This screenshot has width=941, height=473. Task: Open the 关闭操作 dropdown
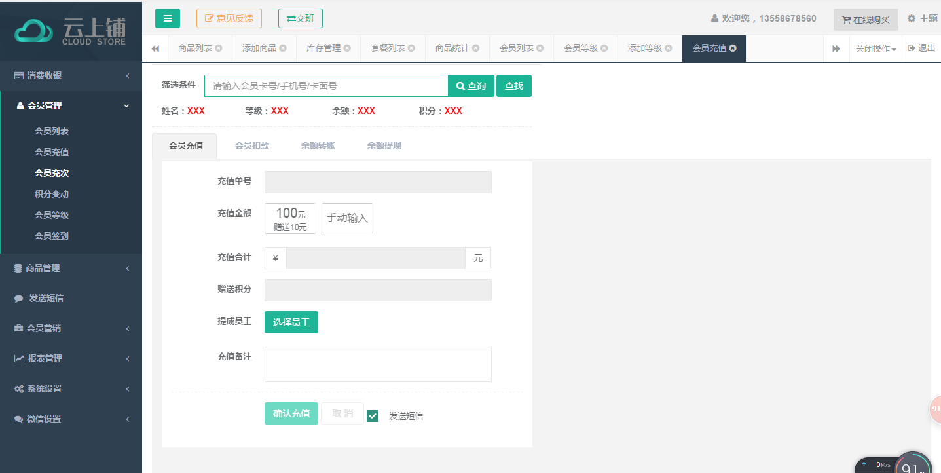point(876,48)
